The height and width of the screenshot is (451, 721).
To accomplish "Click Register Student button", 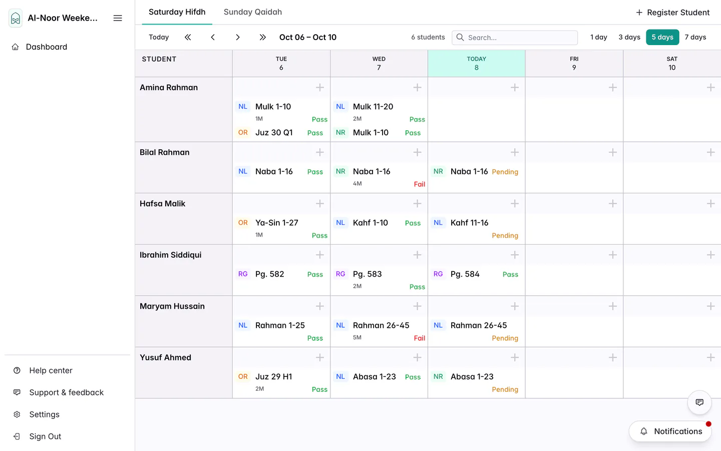I will coord(672,13).
